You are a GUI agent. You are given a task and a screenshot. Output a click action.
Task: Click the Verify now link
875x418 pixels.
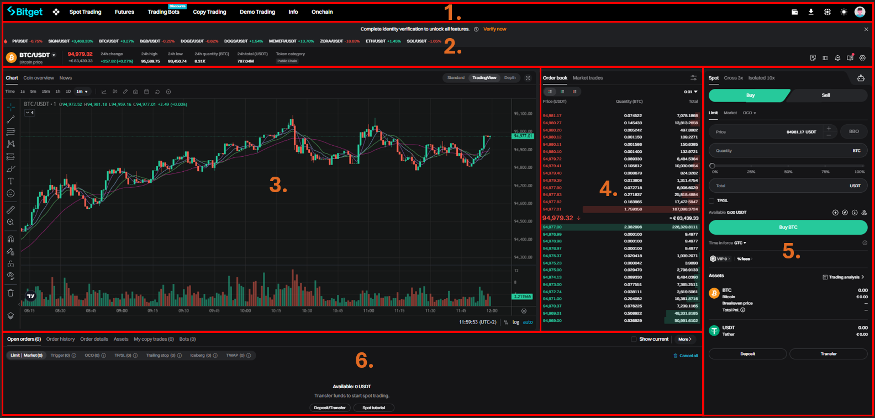(494, 29)
